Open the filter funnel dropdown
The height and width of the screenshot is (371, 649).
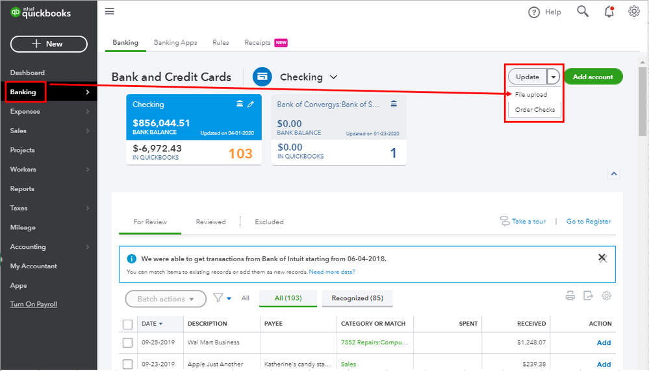pos(222,298)
